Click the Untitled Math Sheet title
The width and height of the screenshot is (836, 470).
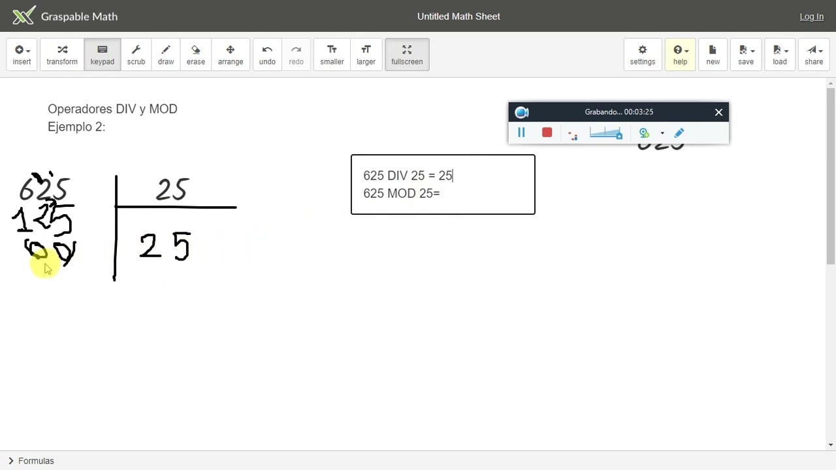pyautogui.click(x=458, y=16)
